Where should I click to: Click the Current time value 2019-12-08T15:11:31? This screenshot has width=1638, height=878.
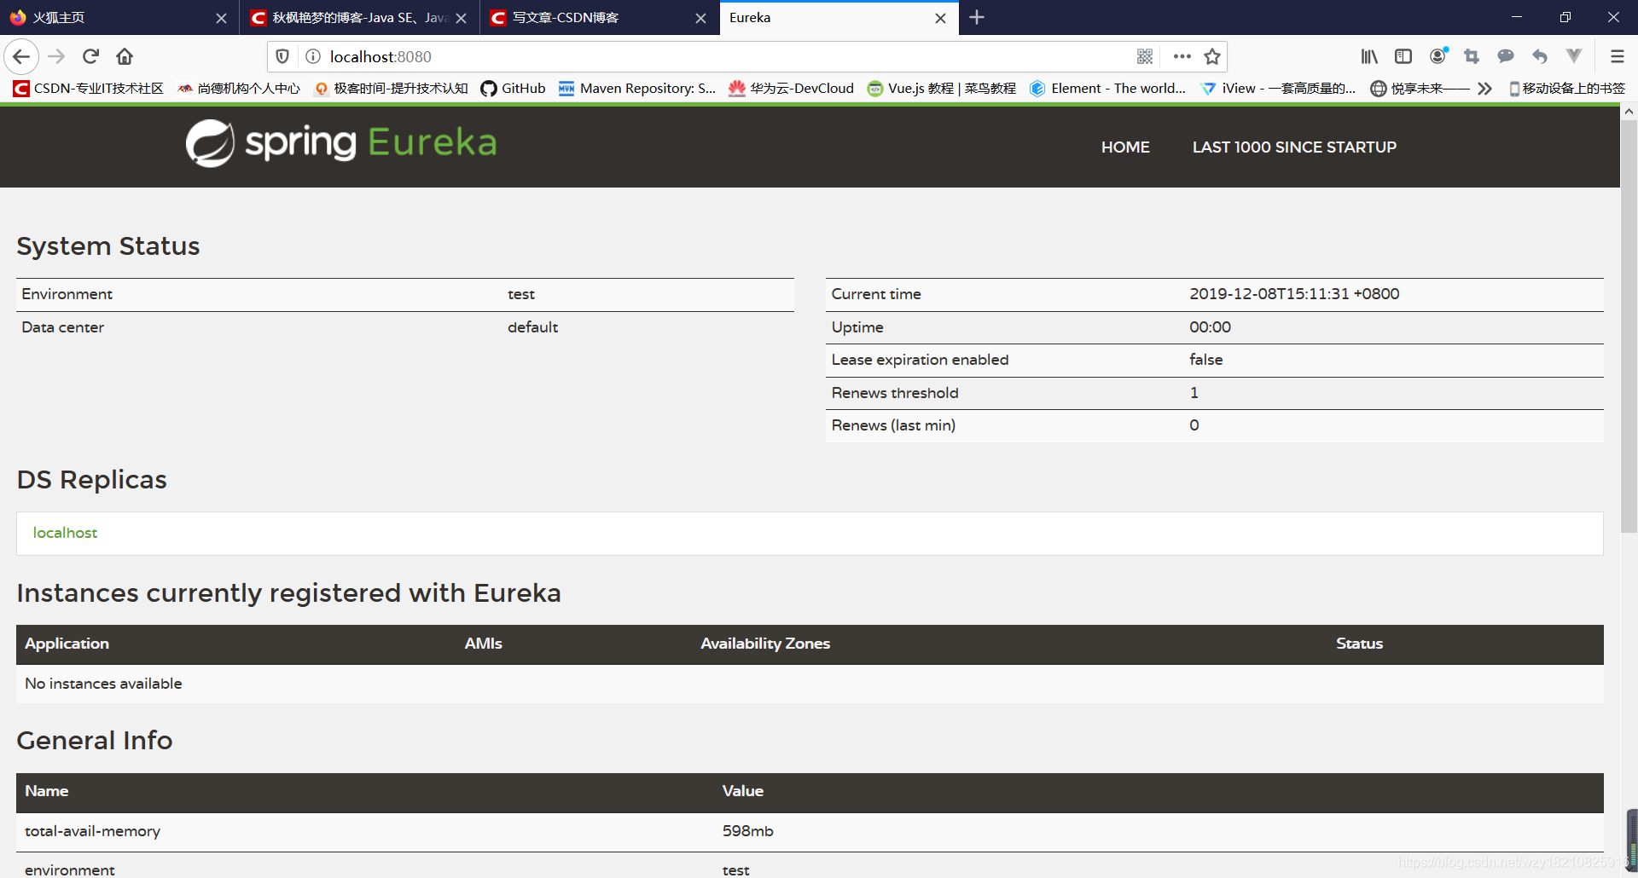point(1294,294)
